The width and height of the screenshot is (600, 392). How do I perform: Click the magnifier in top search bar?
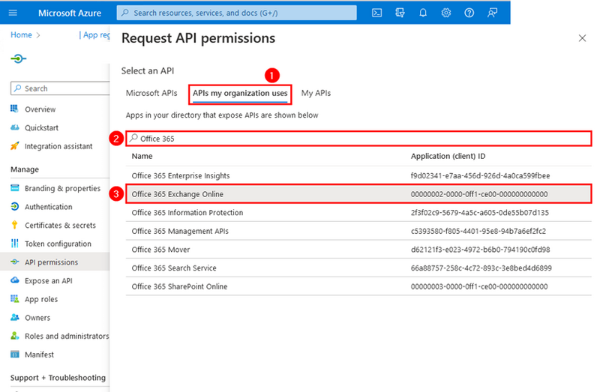[125, 13]
